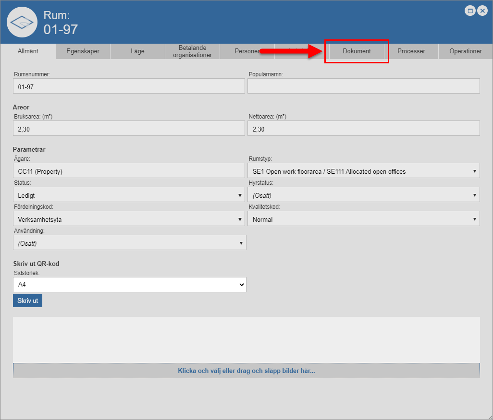The width and height of the screenshot is (493, 420).
Task: Open the Egenskaper tab
Action: click(x=83, y=51)
